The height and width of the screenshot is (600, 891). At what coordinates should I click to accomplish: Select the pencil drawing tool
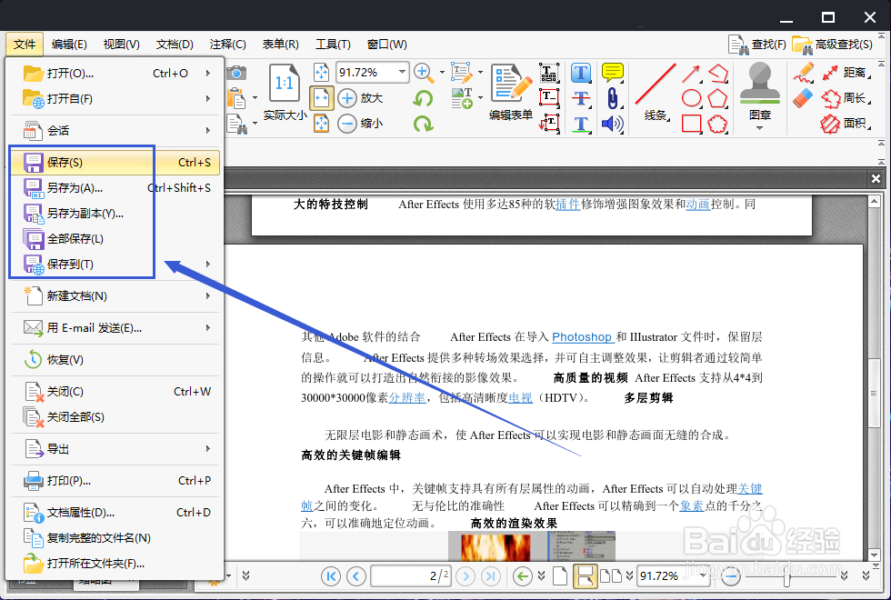click(804, 74)
